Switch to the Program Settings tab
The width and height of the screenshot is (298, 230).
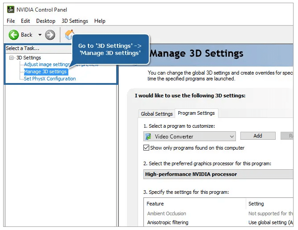pos(196,113)
